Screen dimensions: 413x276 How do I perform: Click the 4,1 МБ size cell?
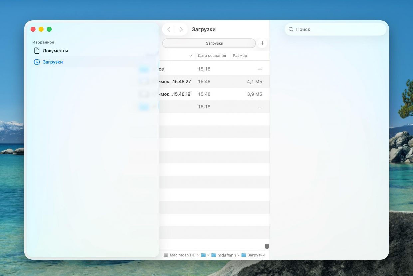(x=254, y=81)
